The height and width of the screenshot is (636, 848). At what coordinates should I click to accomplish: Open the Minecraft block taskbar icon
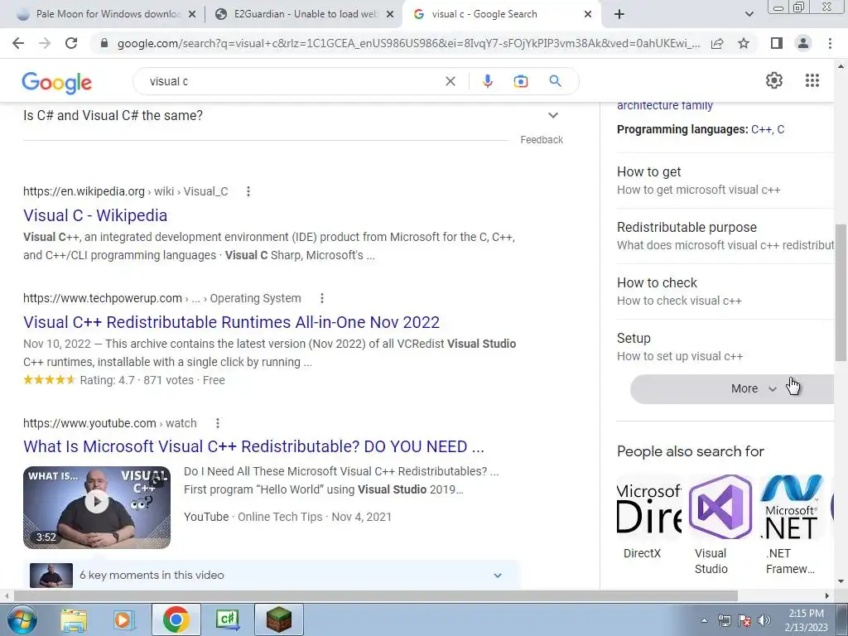pyautogui.click(x=278, y=619)
